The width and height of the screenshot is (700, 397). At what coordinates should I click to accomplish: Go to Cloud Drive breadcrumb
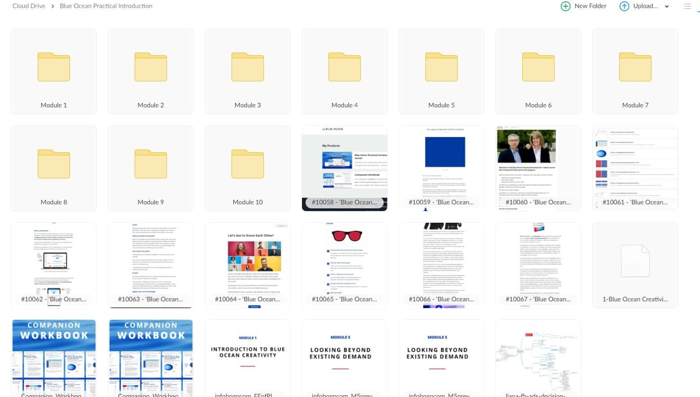click(29, 6)
